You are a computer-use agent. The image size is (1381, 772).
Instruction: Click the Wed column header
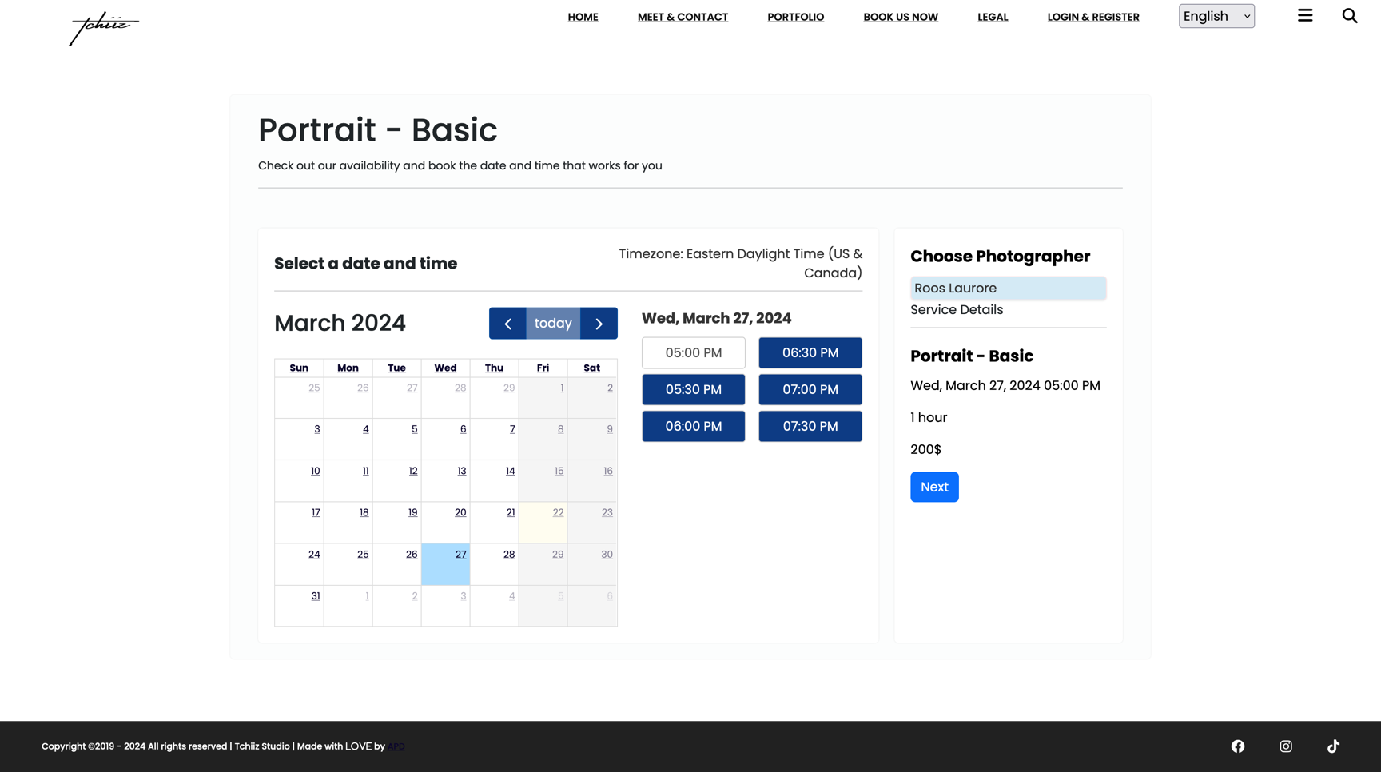click(445, 368)
